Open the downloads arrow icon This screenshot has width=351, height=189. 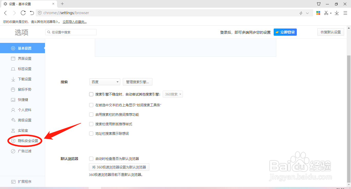337,13
